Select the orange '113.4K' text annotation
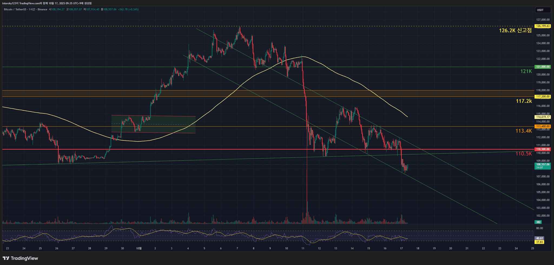The height and width of the screenshot is (265, 554). tap(523, 131)
